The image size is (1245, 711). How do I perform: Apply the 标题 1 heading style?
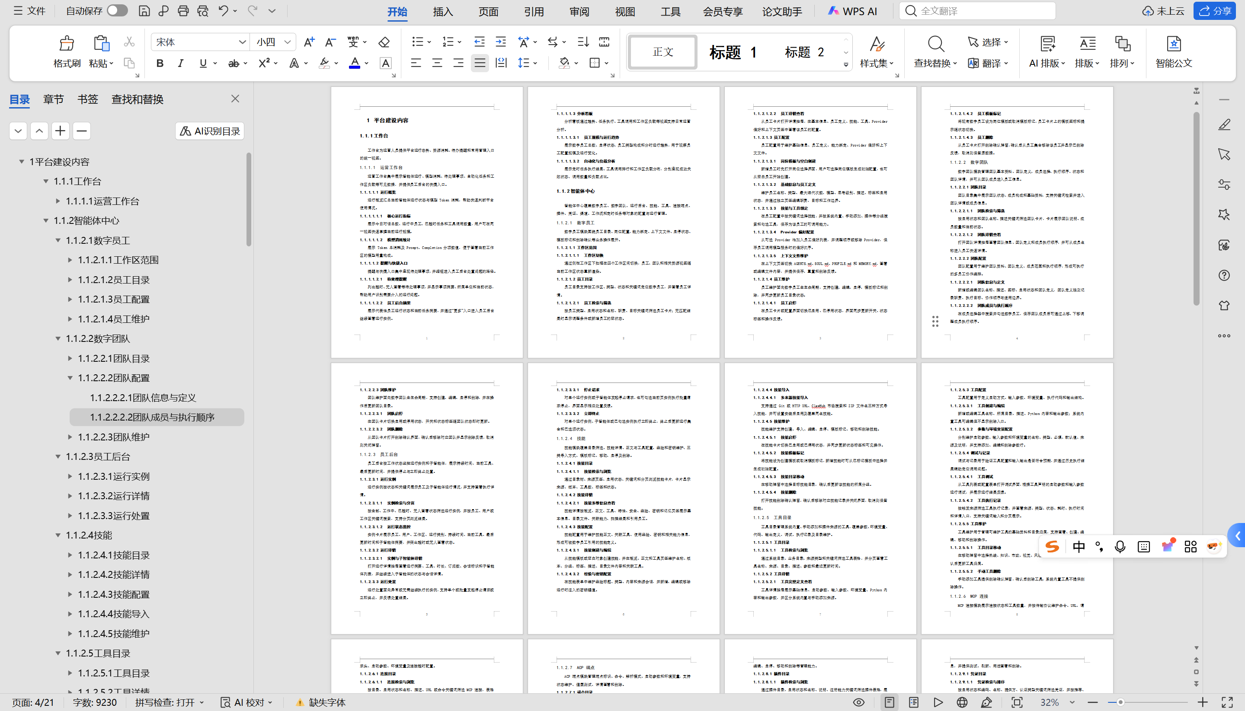pyautogui.click(x=733, y=52)
